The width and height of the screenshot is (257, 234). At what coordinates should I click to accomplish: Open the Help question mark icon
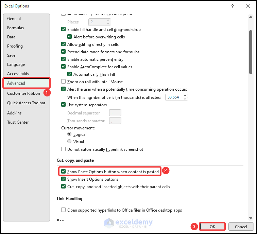233,6
